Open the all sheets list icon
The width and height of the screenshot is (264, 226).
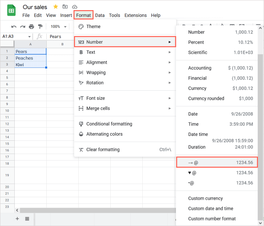(x=27, y=219)
